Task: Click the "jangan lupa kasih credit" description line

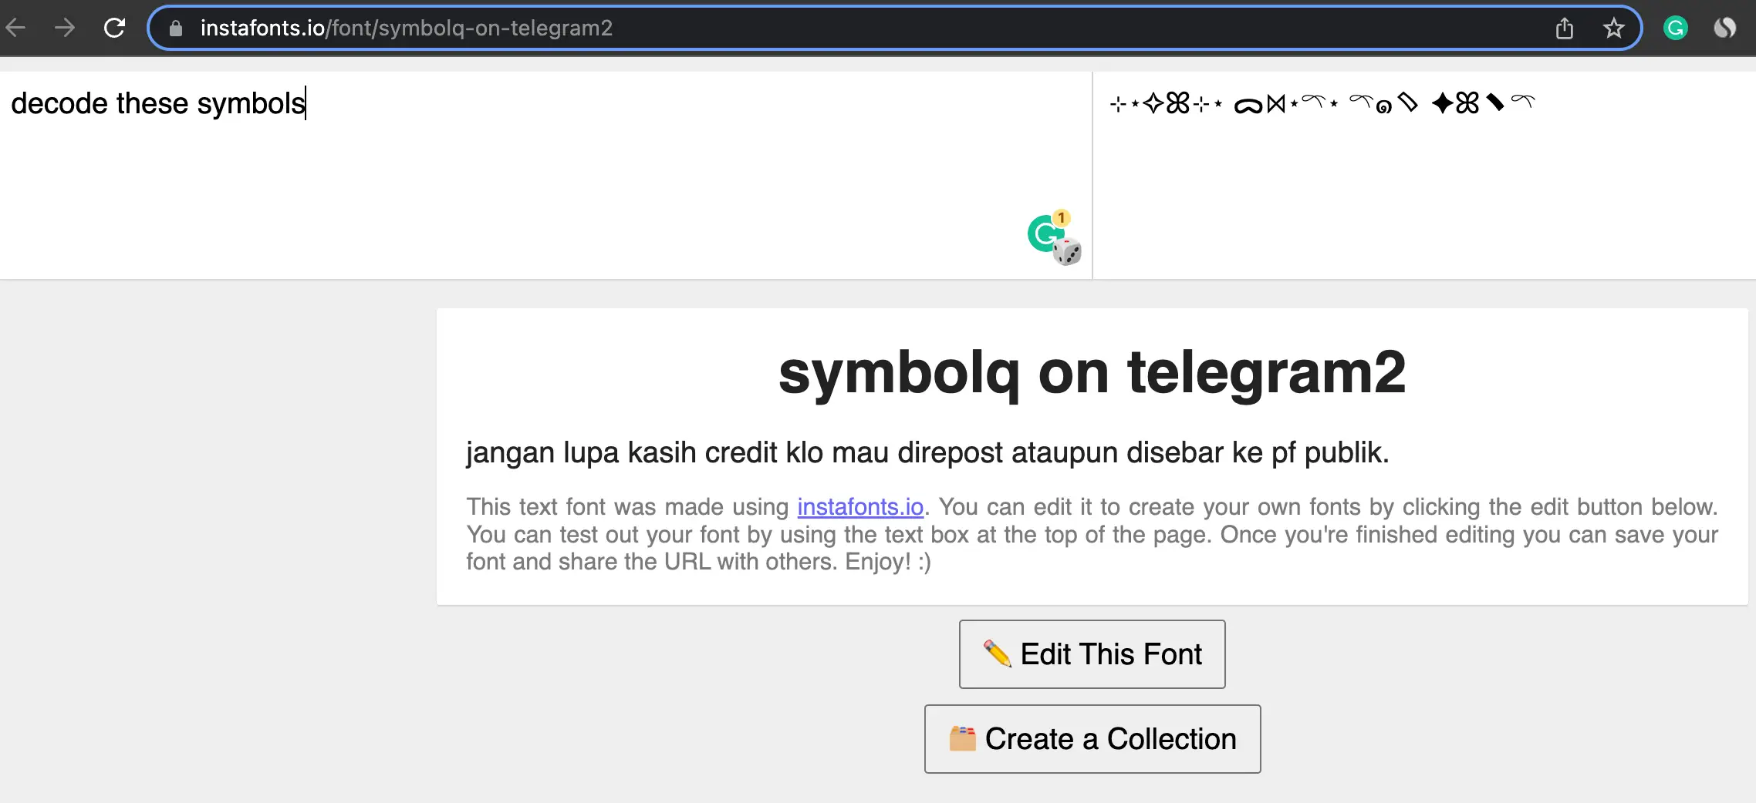Action: pos(927,453)
